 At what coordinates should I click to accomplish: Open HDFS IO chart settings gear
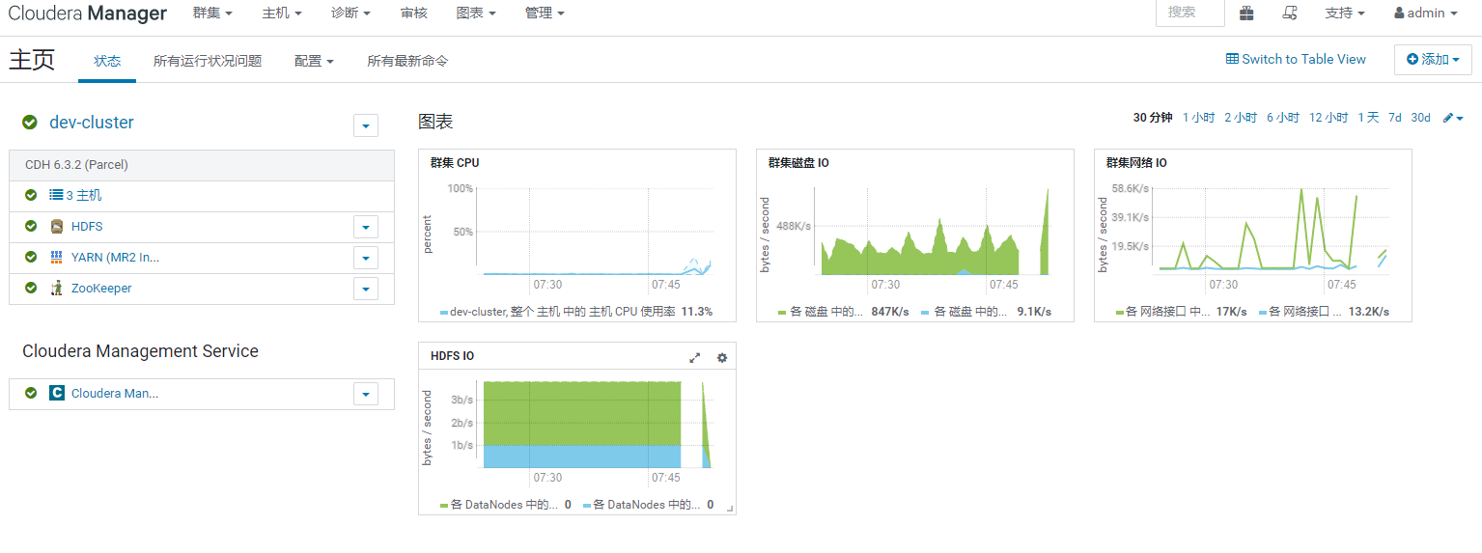pos(722,357)
